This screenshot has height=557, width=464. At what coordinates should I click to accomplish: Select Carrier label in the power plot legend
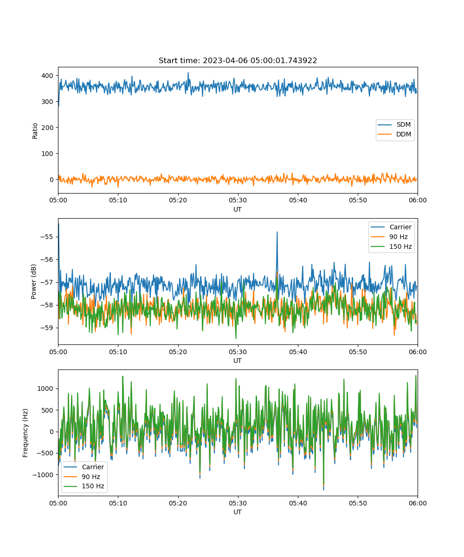coord(400,227)
